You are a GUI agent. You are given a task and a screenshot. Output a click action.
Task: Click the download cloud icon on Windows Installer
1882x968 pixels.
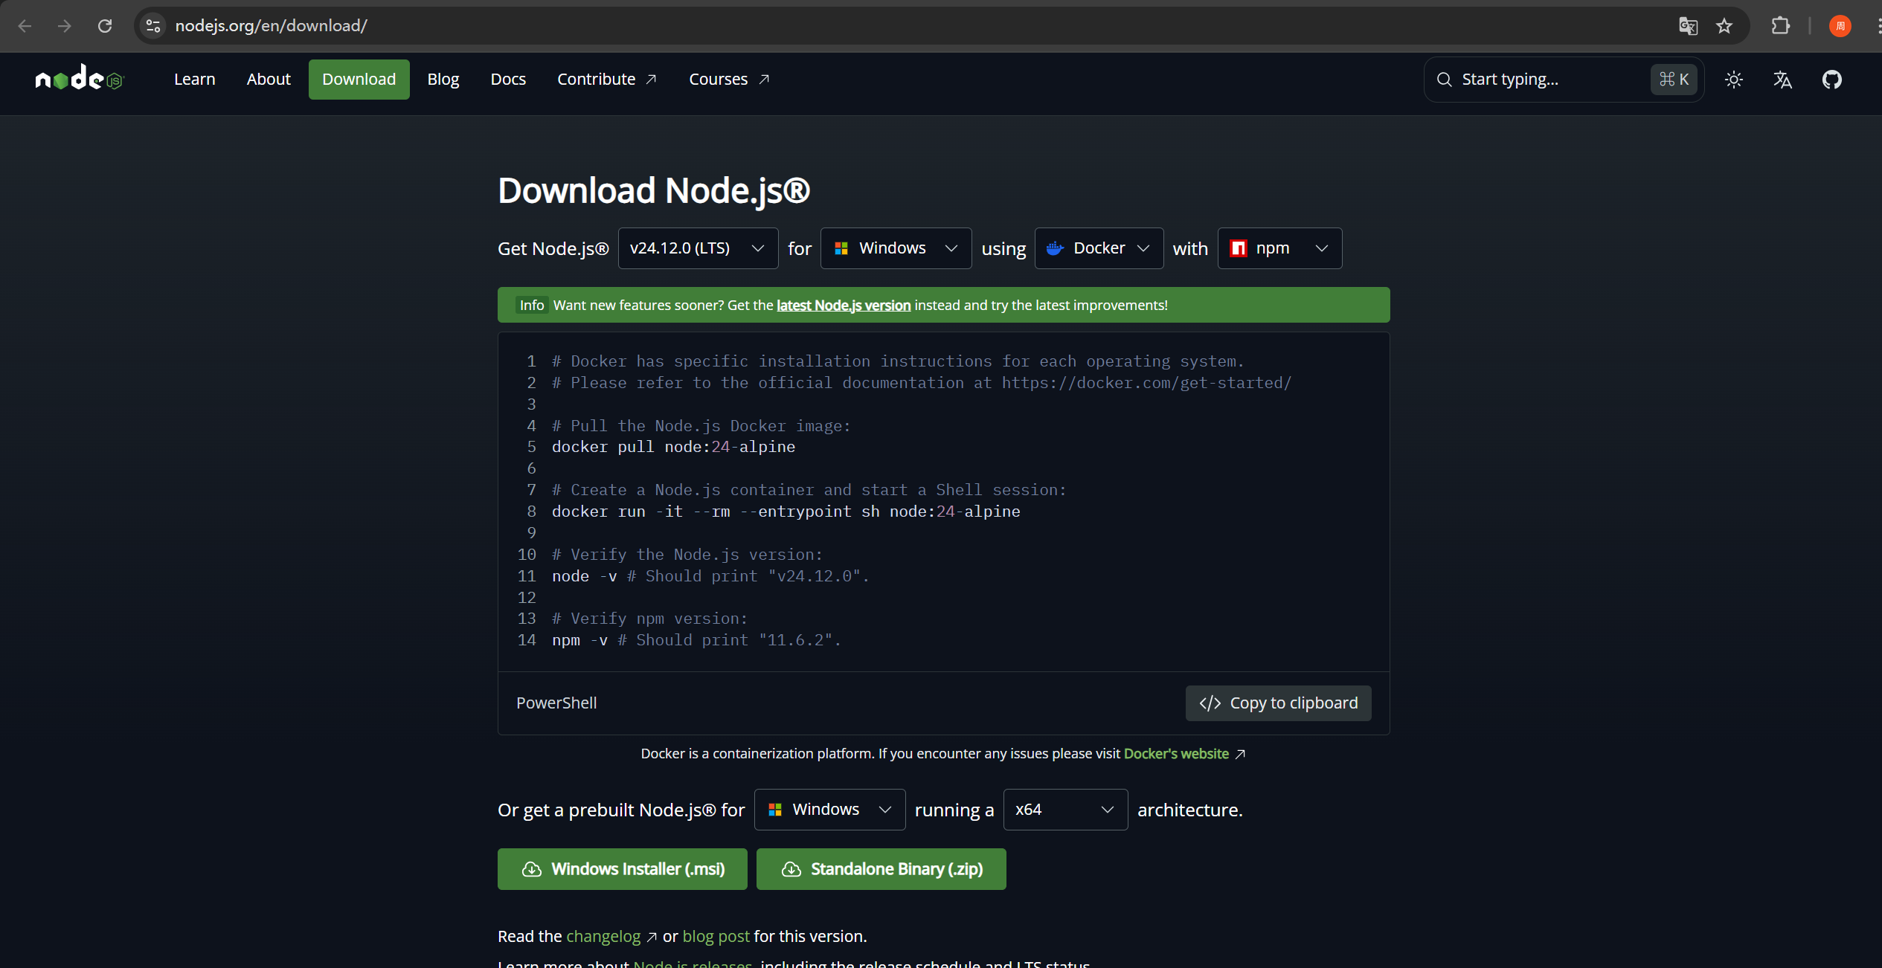[532, 869]
